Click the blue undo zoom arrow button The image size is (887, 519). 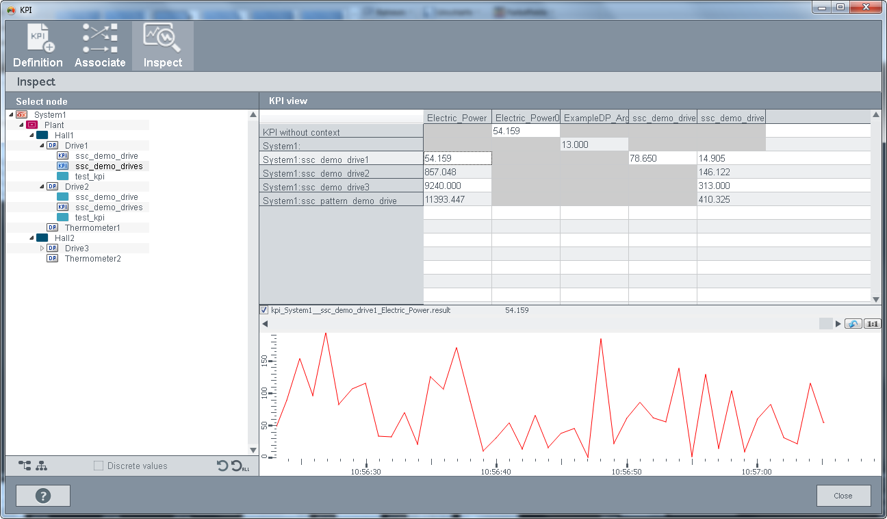pos(853,324)
